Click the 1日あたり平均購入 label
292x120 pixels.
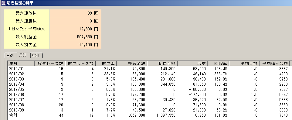[26, 29]
